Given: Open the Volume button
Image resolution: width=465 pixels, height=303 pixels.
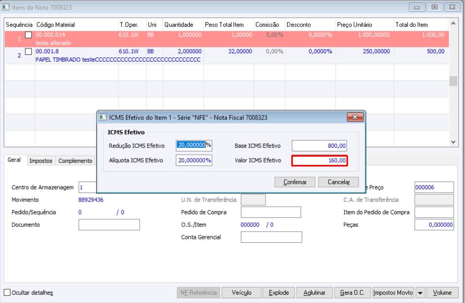Looking at the screenshot, I should click(x=442, y=293).
